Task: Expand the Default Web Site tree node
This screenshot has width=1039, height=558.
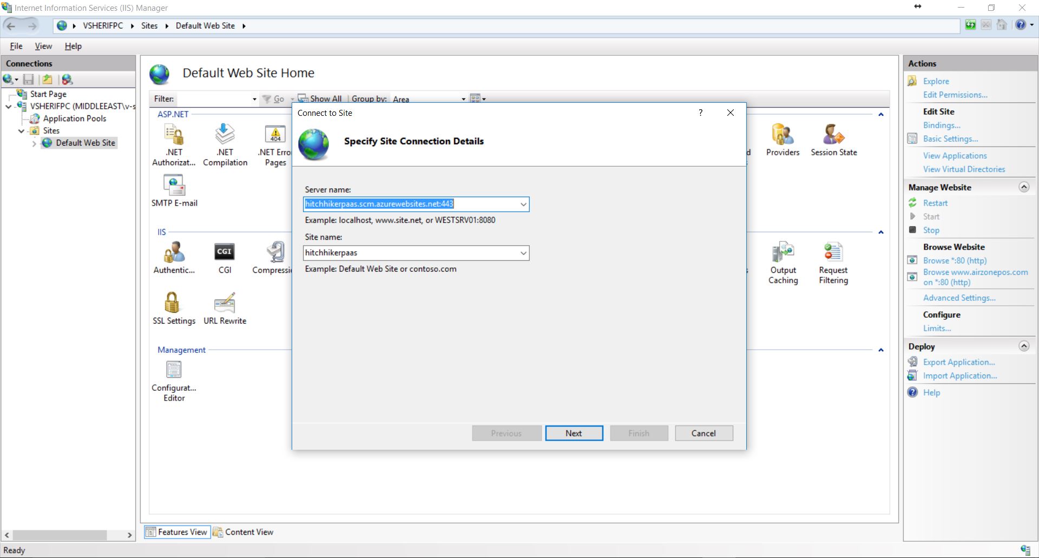Action: (34, 143)
